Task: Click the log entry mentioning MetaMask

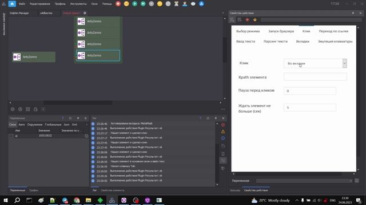Action: click(131, 124)
